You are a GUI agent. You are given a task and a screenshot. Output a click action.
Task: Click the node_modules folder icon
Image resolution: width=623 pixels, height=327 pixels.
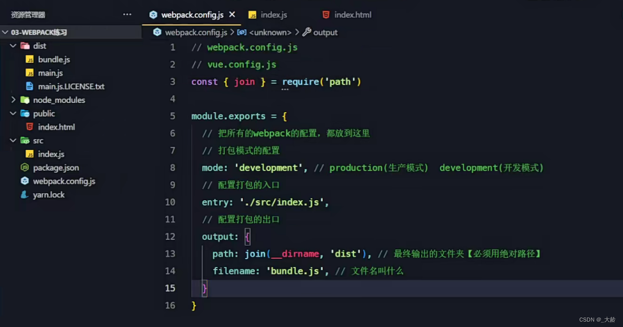point(25,100)
